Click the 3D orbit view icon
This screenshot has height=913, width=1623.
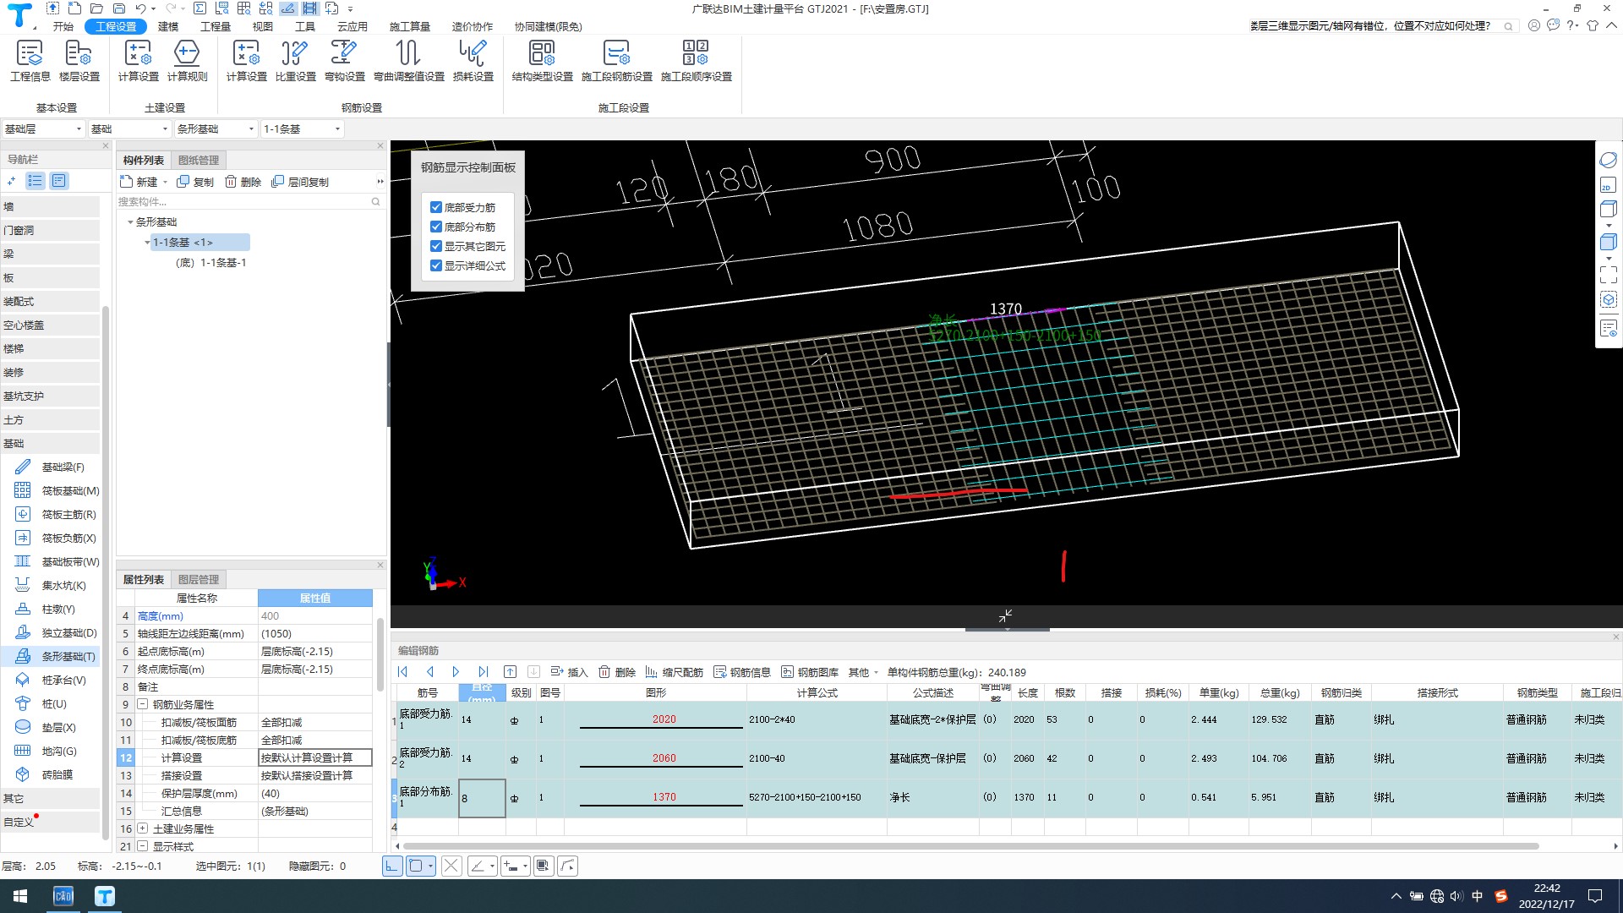1608,160
